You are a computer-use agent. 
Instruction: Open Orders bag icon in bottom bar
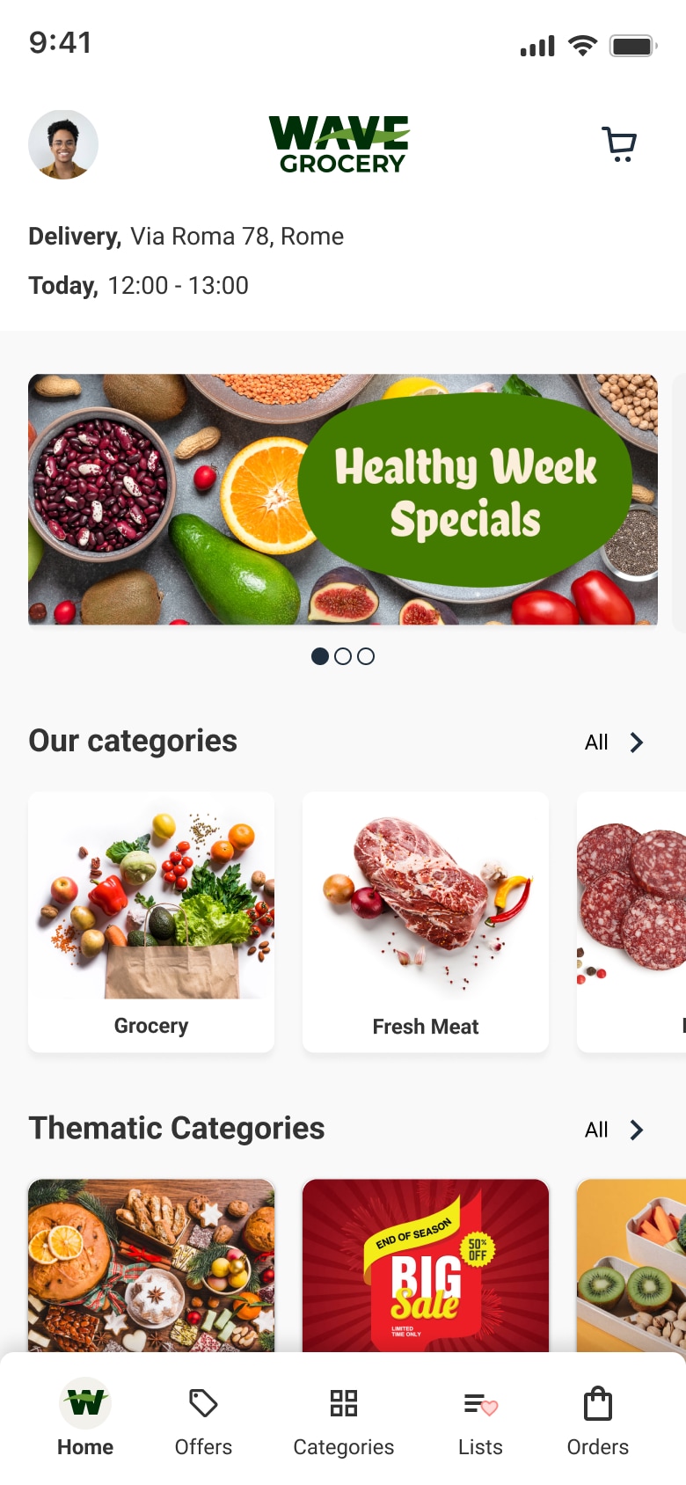point(598,1403)
